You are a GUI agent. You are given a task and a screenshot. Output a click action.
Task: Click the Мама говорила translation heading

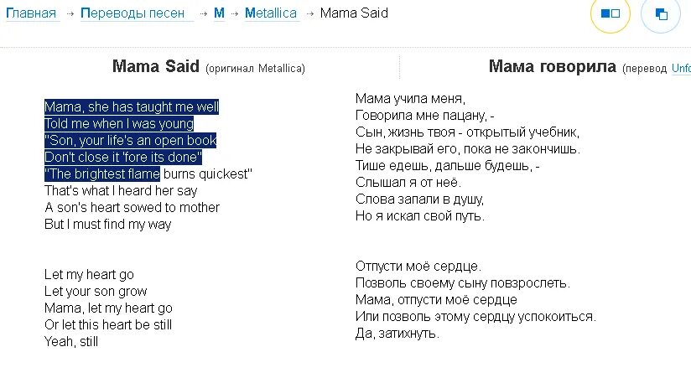coord(552,66)
